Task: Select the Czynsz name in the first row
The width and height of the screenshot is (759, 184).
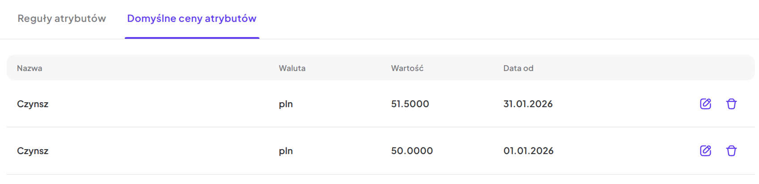Action: (x=33, y=104)
